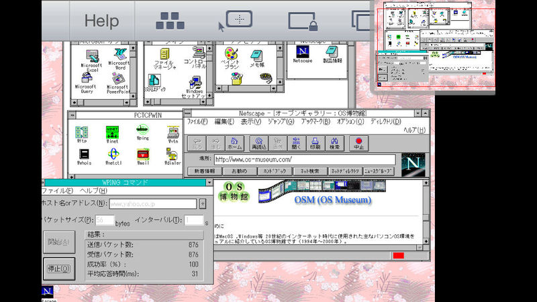Click ネットディレクトリ directory button

click(345, 171)
